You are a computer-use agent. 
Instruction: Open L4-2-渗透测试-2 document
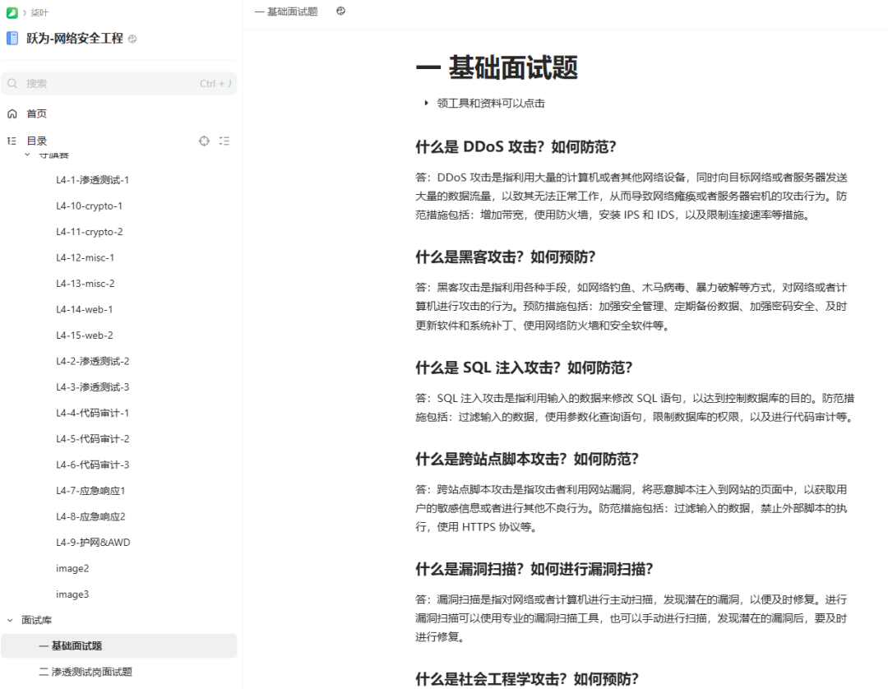click(92, 361)
